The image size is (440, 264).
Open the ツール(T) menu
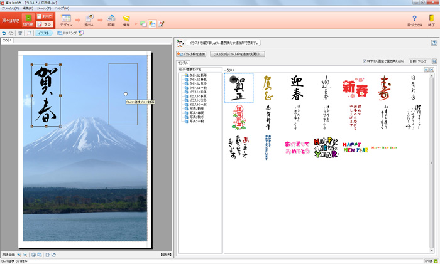pyautogui.click(x=43, y=8)
